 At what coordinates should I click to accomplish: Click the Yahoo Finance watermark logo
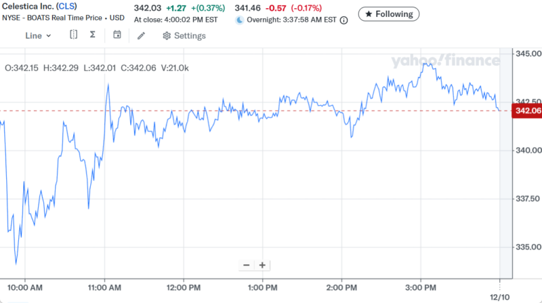click(445, 61)
